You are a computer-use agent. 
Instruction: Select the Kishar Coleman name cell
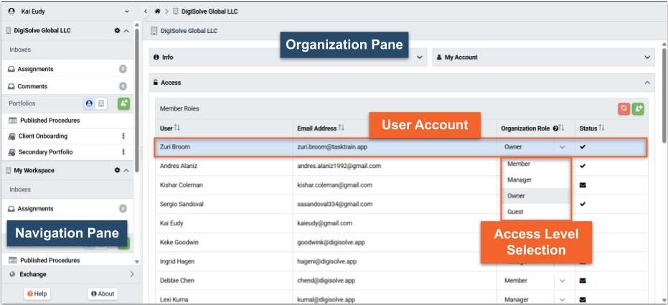point(224,185)
